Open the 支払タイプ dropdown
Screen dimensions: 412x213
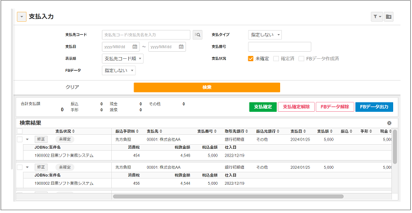265,35
